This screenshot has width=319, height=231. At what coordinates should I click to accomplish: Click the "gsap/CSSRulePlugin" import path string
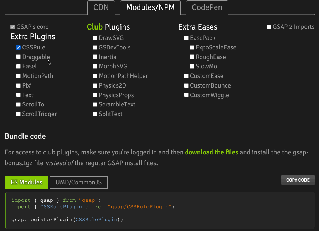click(x=140, y=207)
